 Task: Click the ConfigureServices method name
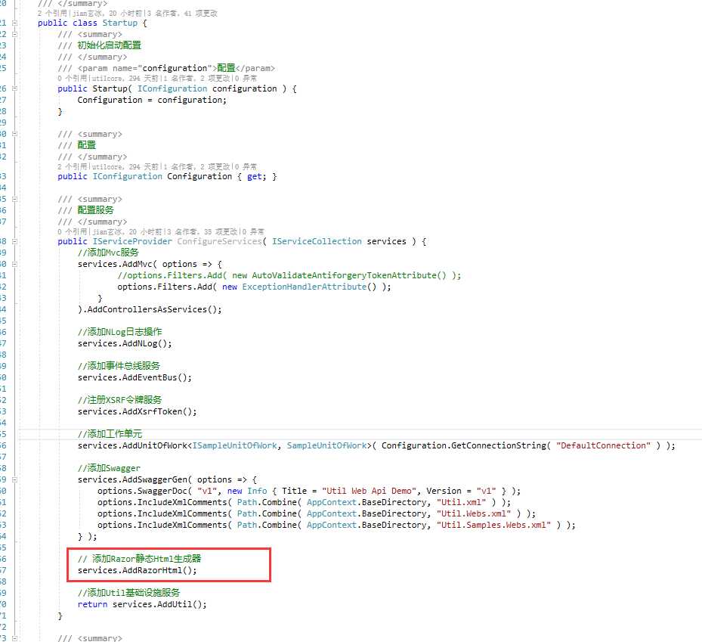[x=219, y=241]
